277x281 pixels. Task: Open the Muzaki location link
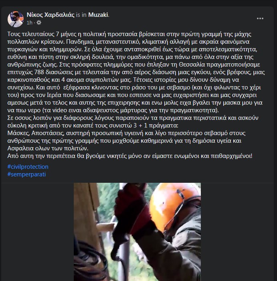click(98, 15)
